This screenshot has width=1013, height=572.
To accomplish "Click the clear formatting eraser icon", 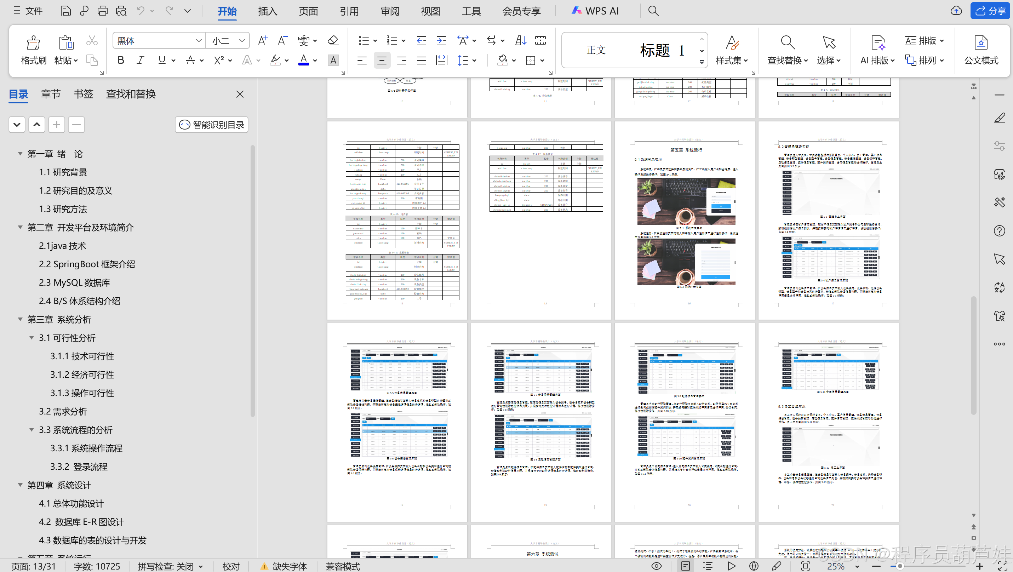I will 333,40.
